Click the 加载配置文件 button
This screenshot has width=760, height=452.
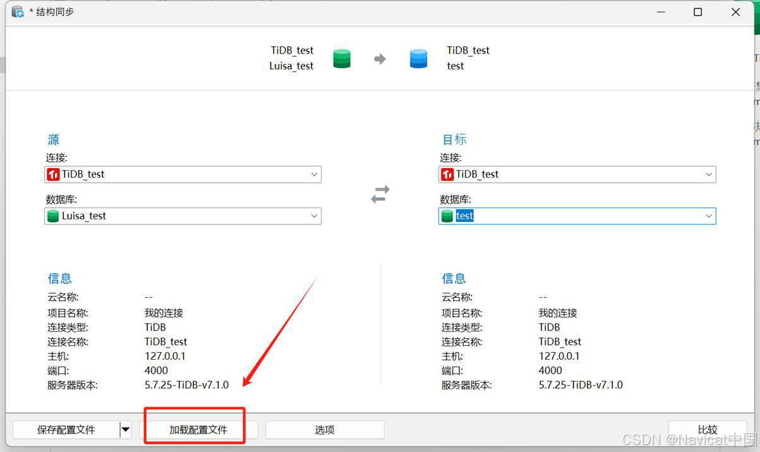198,430
